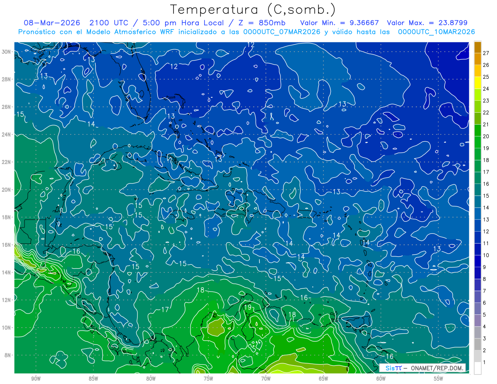Image resolution: width=497 pixels, height=384 pixels.
Task: Click the latitude label "14N"
Action: [6, 273]
